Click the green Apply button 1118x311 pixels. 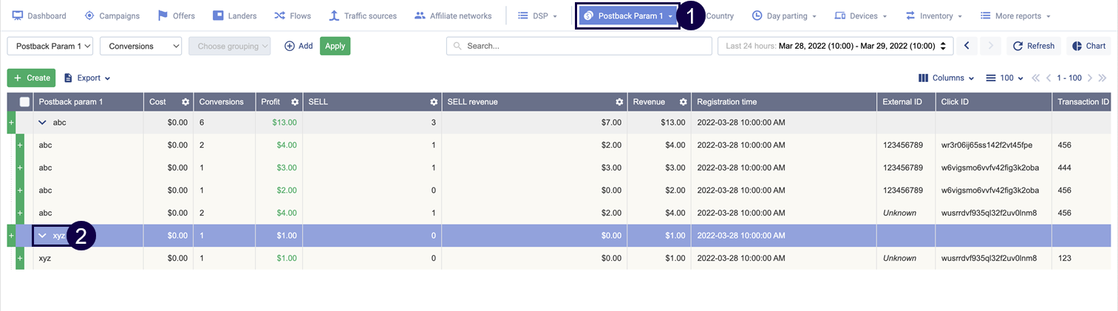(x=335, y=46)
